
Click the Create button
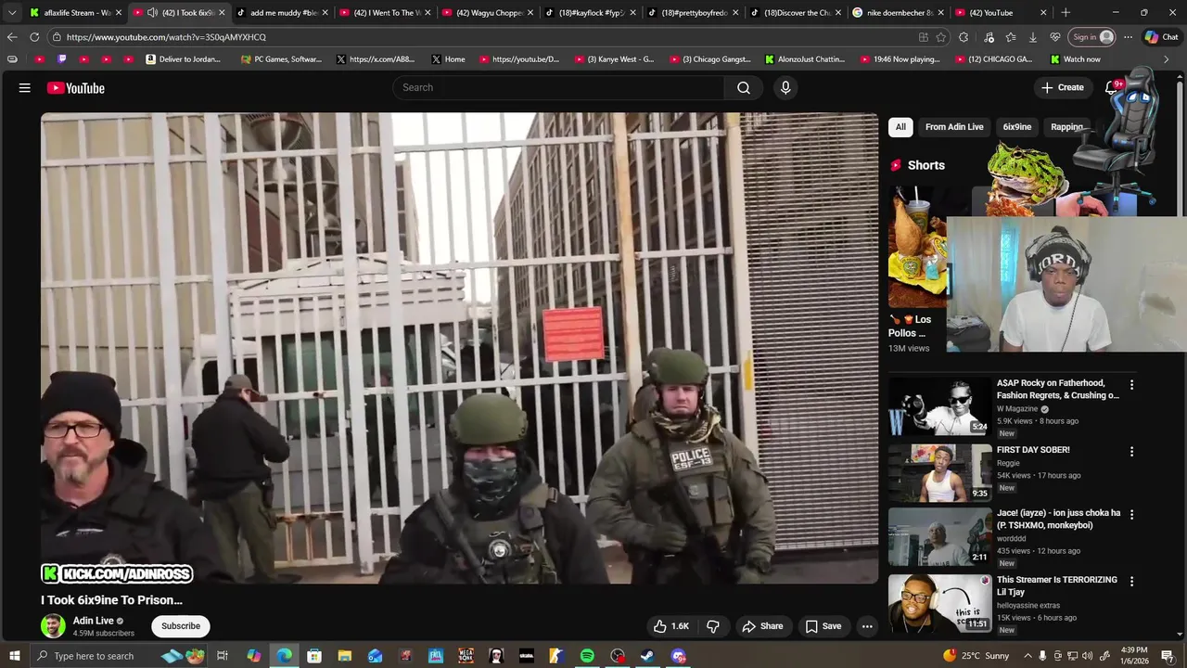[x=1062, y=87]
